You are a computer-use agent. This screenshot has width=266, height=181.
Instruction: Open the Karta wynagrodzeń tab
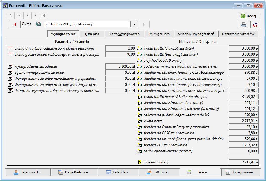pos(125,34)
